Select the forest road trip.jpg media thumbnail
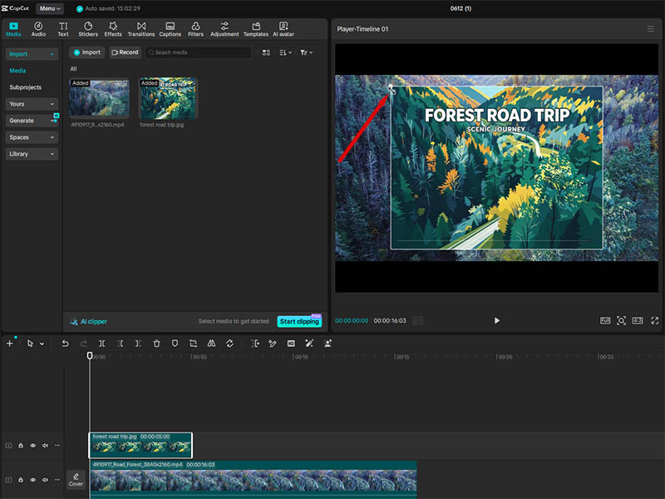665x499 pixels. (x=169, y=98)
